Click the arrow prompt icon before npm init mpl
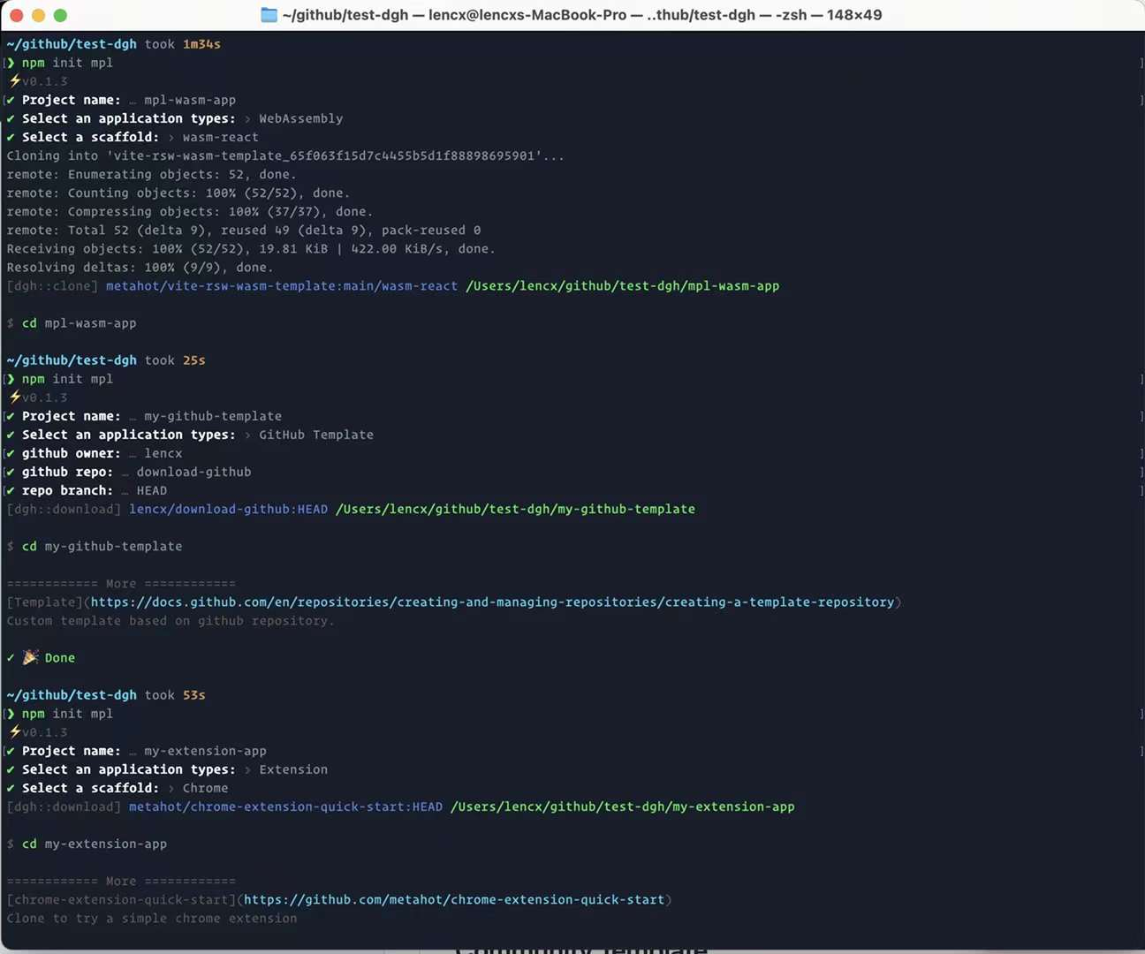This screenshot has height=954, width=1145. point(10,63)
